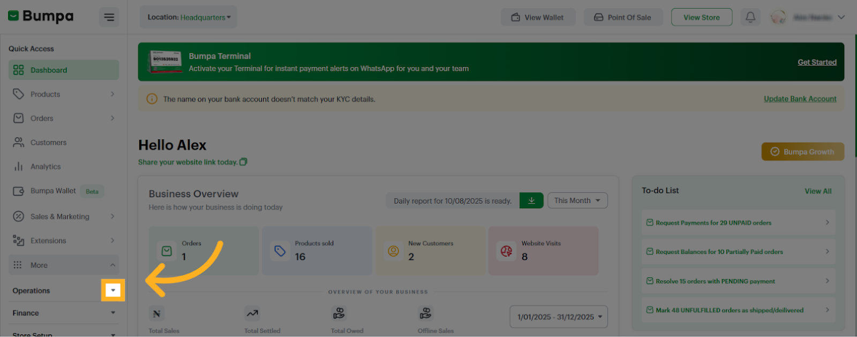857x337 pixels.
Task: Click the Customers people icon
Action: pos(19,143)
